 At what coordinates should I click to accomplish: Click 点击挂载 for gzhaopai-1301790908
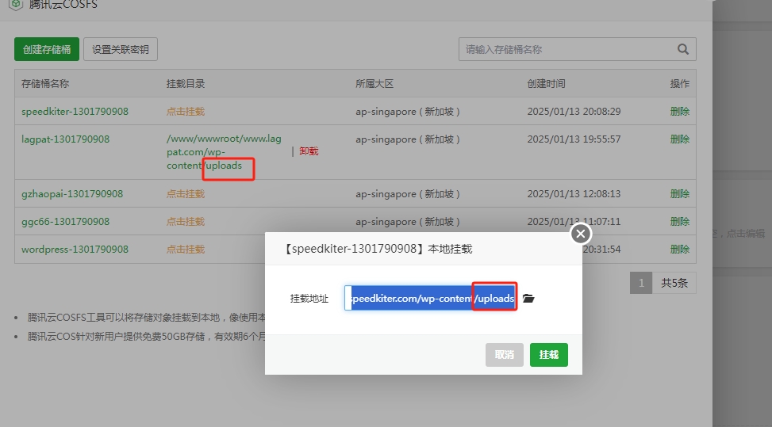point(186,194)
